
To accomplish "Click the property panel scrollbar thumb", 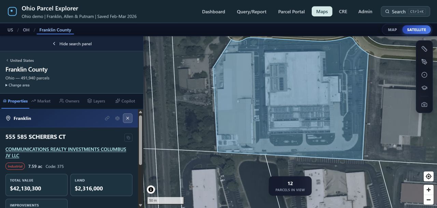I will pyautogui.click(x=140, y=140).
